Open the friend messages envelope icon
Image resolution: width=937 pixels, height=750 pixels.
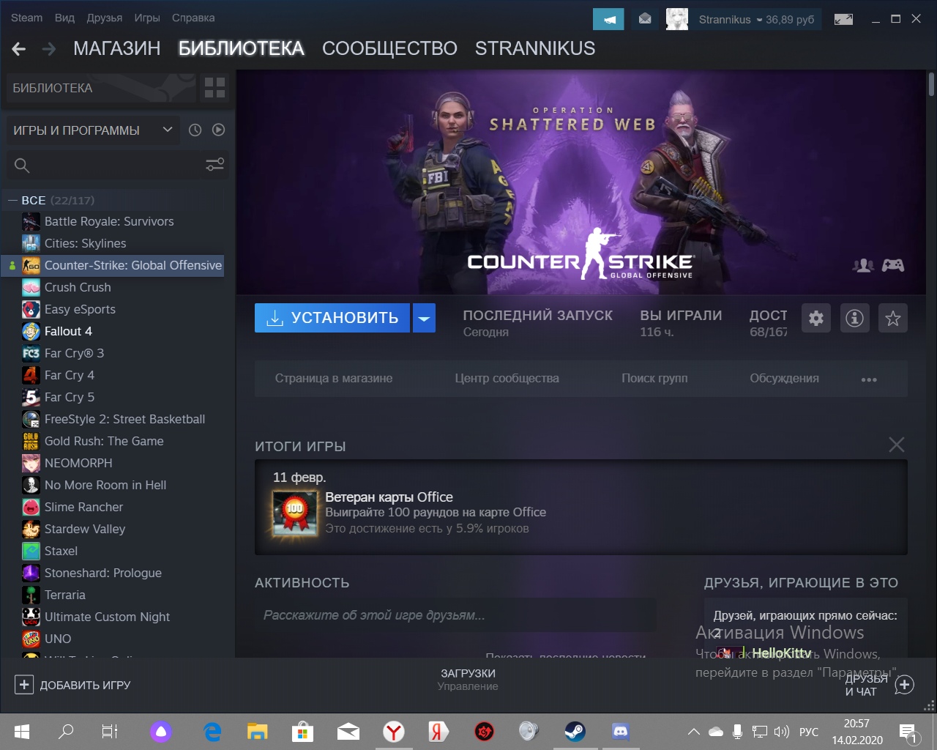click(x=645, y=19)
